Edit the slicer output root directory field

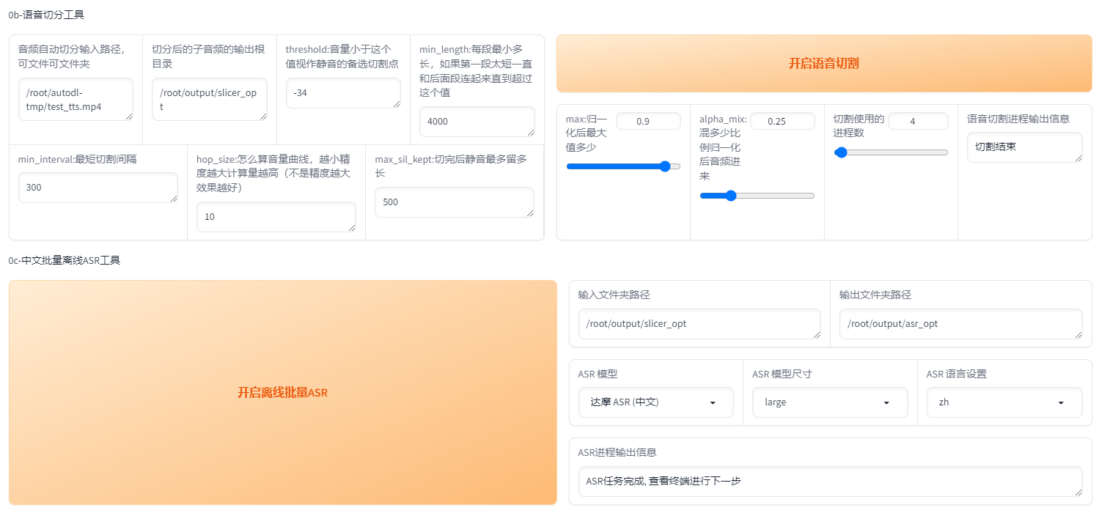(210, 100)
